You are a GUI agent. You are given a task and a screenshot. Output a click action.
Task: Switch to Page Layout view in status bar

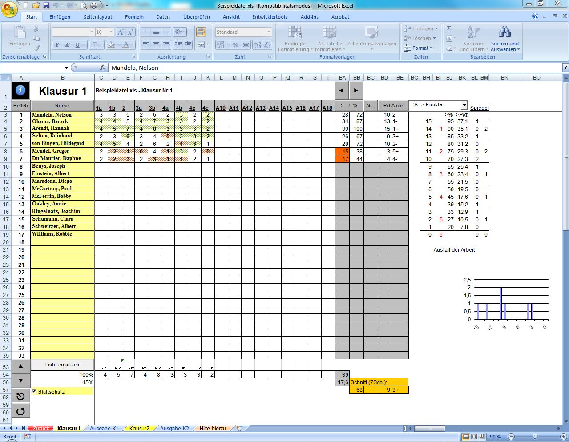click(474, 437)
